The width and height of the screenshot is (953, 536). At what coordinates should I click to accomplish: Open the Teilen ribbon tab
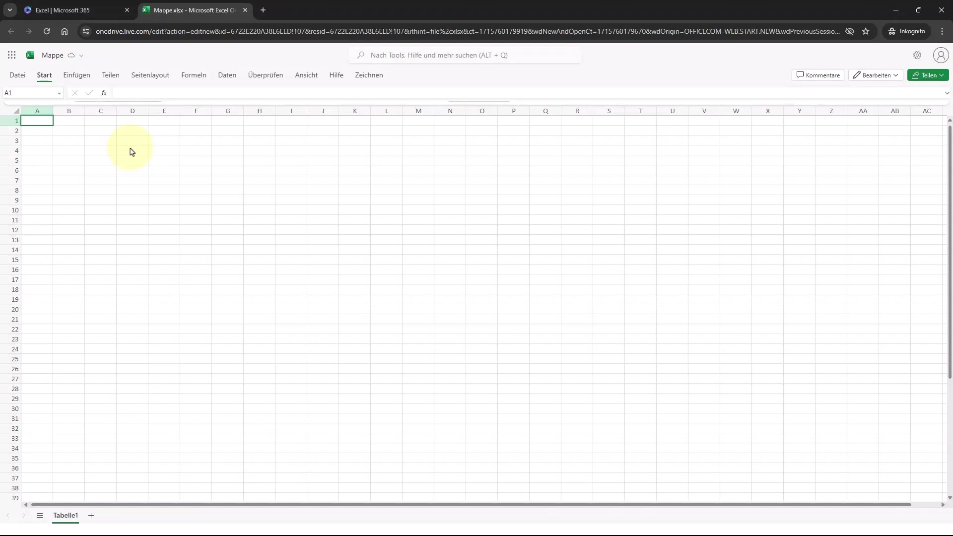pyautogui.click(x=111, y=75)
